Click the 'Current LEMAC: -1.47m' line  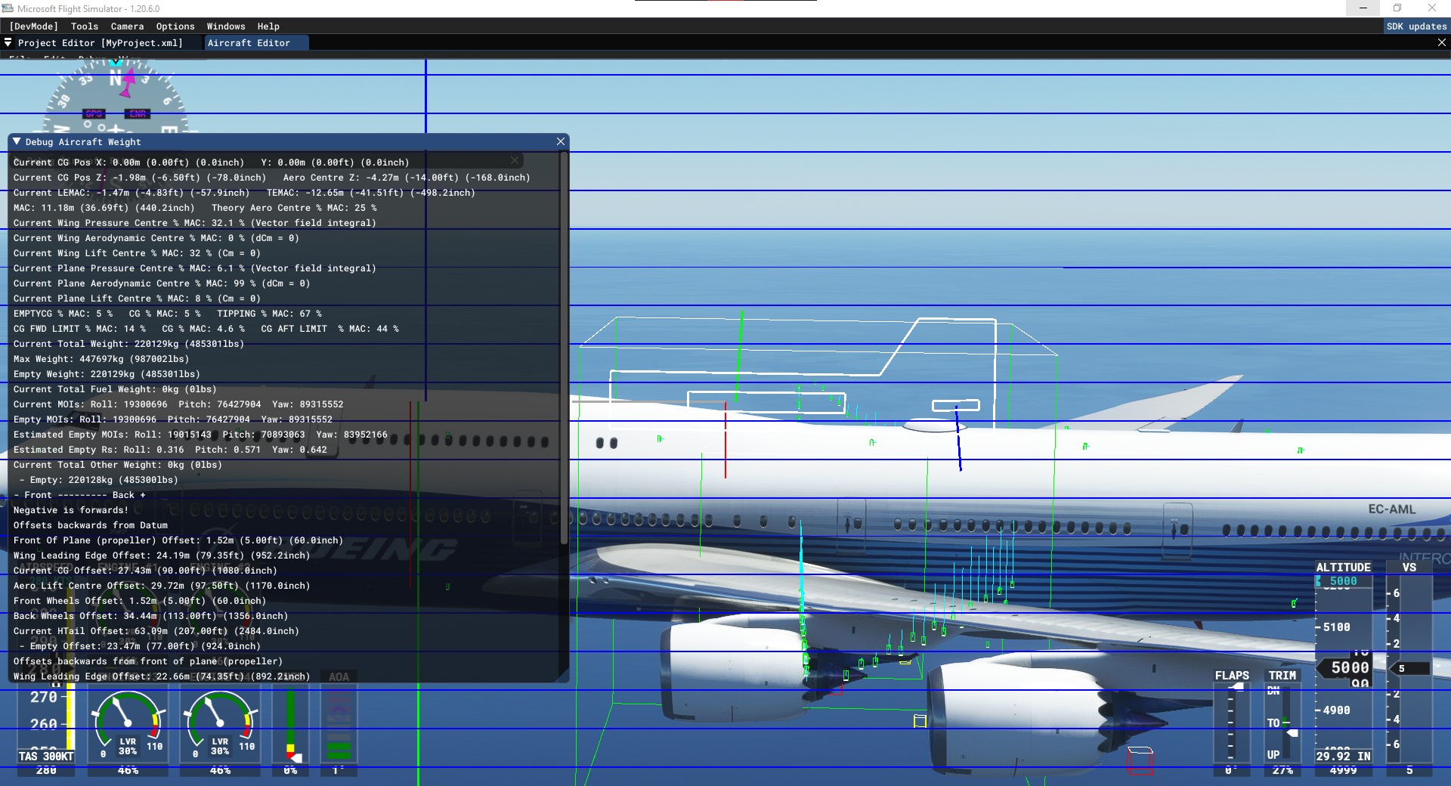[244, 193]
